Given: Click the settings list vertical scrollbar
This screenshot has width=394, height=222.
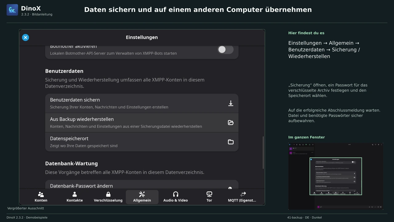Looking at the screenshot, I should click(x=263, y=153).
